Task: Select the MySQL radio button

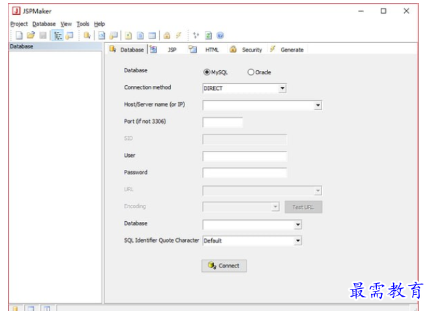Action: (207, 72)
